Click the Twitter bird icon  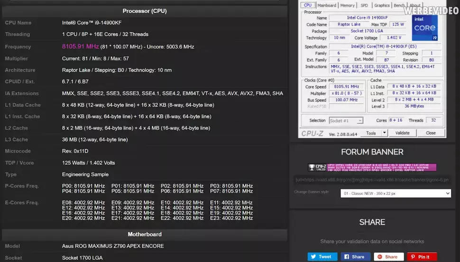(313, 257)
